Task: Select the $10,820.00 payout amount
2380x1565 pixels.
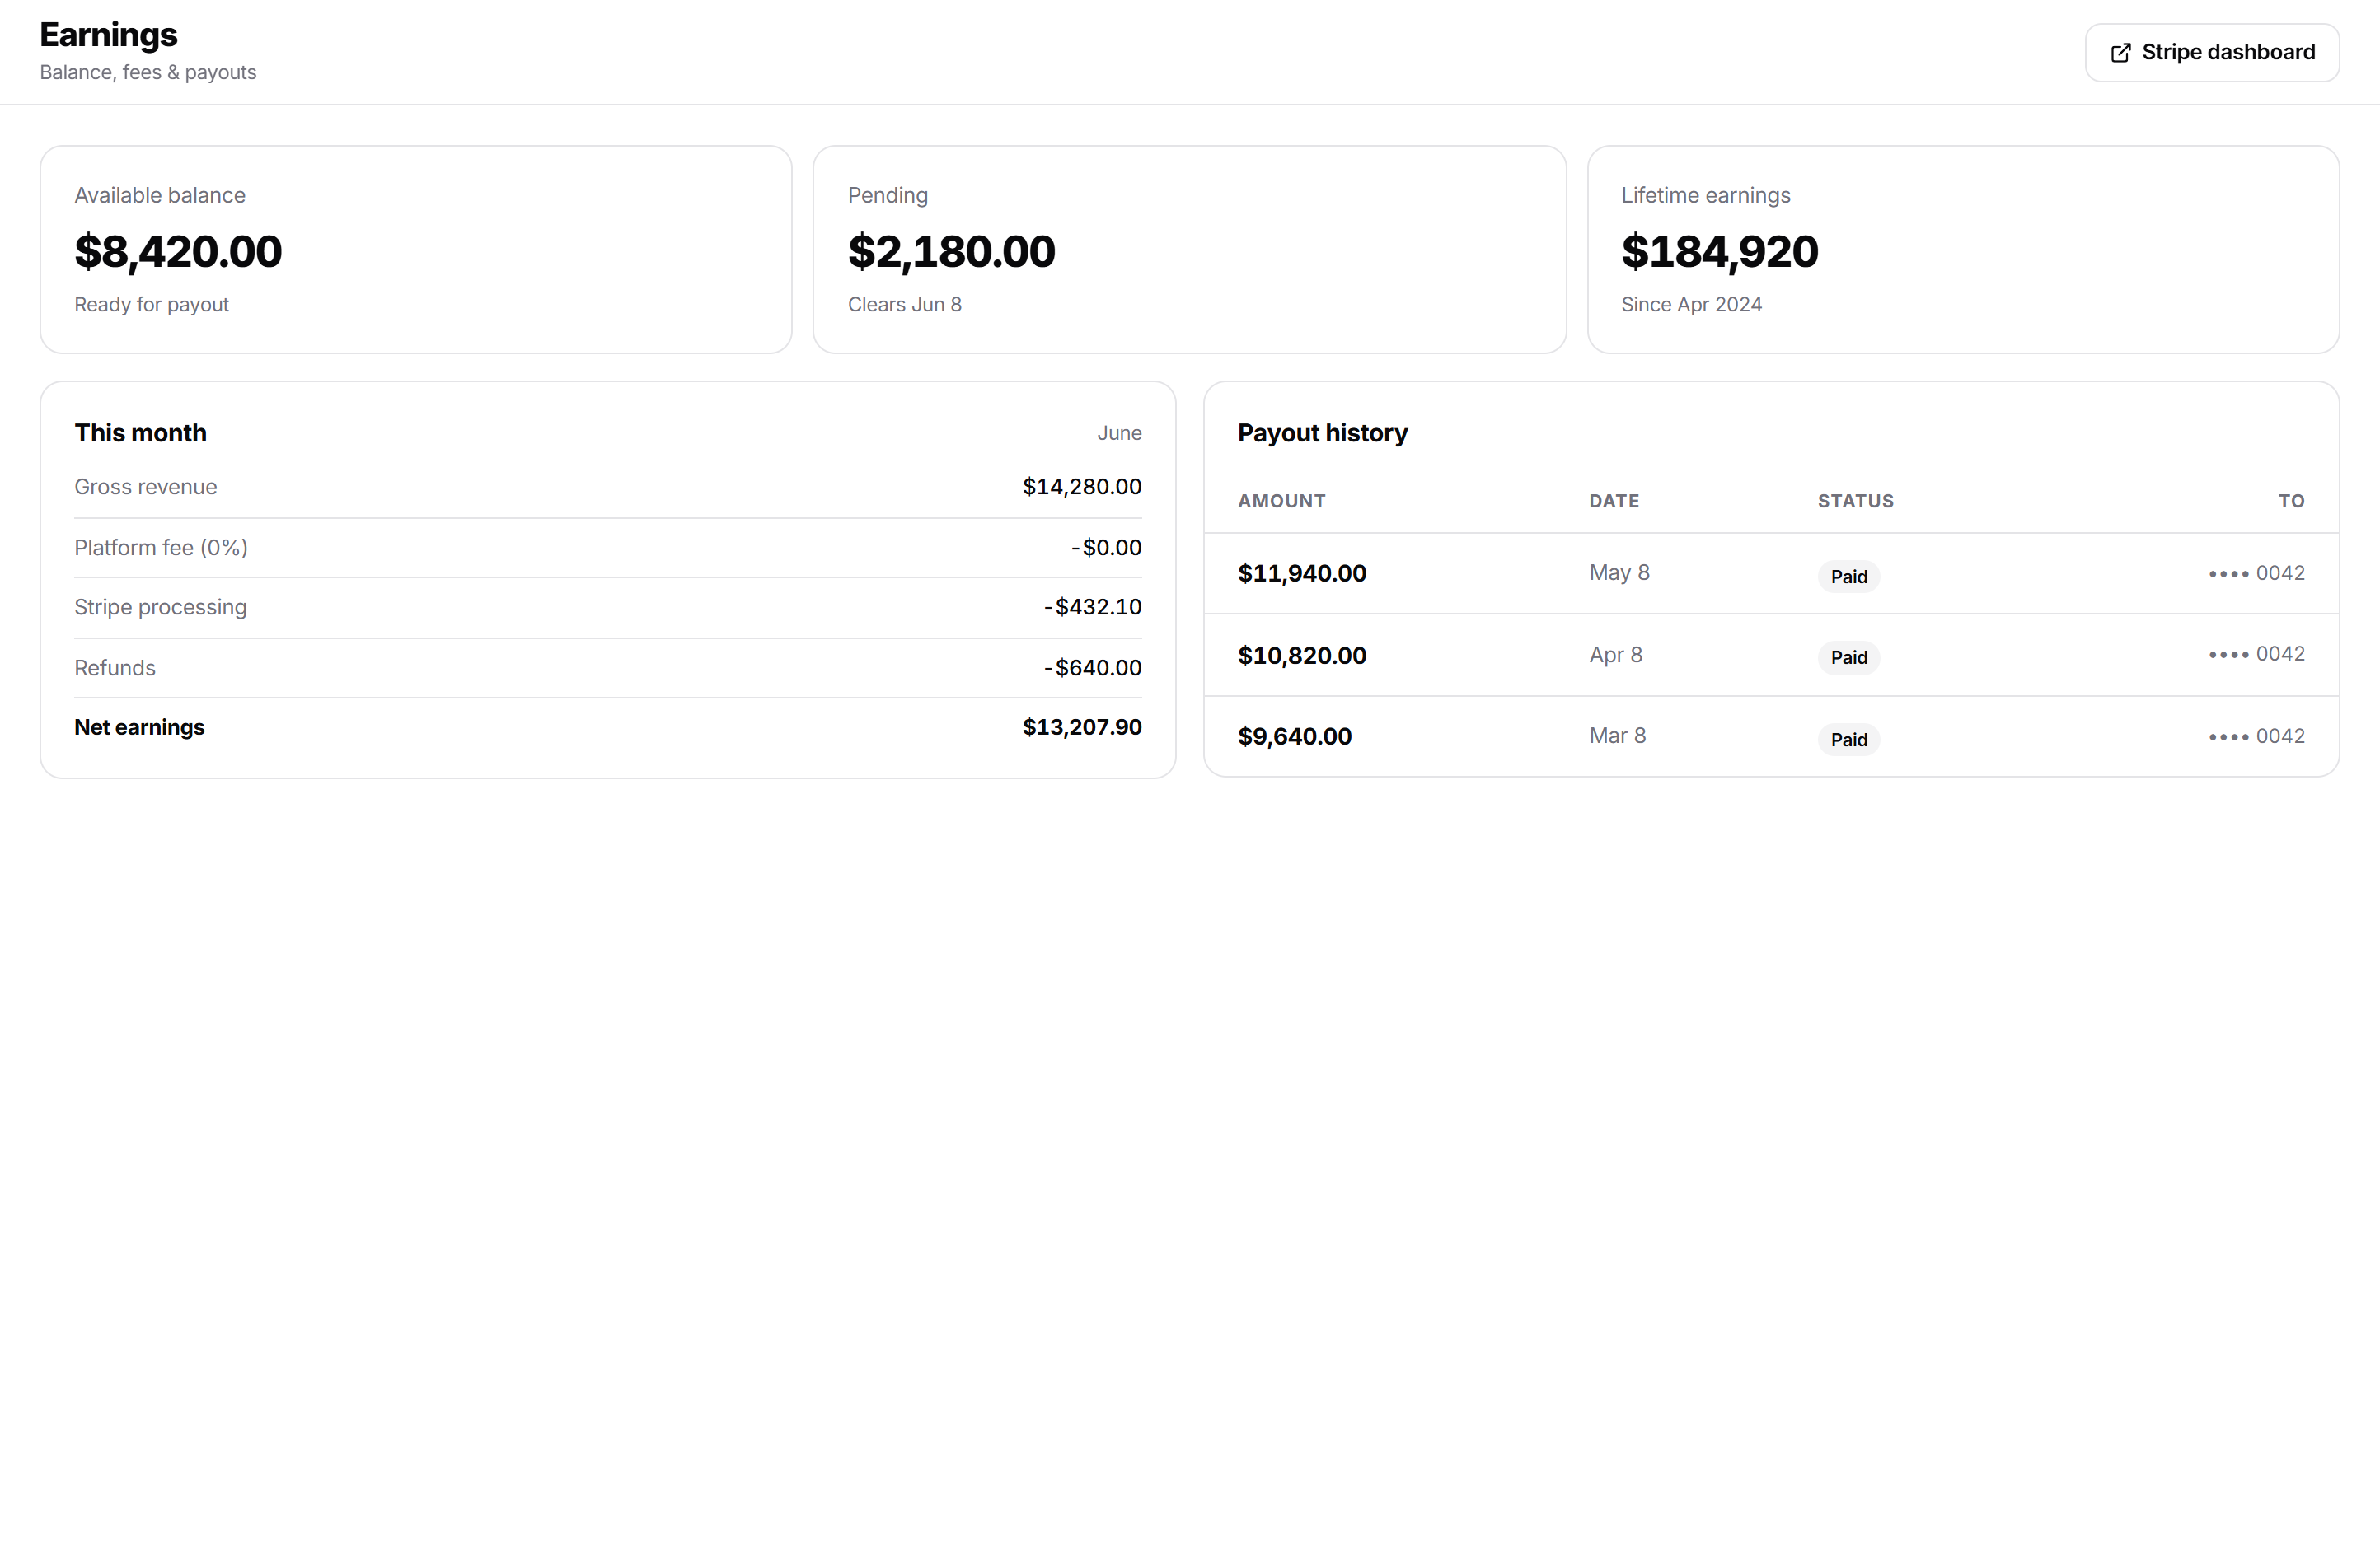Action: pyautogui.click(x=1302, y=656)
